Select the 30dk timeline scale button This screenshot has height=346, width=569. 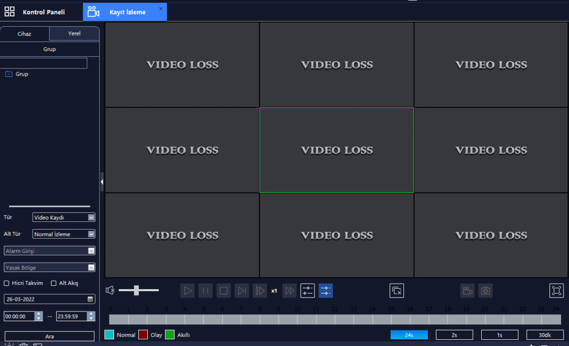[545, 335]
